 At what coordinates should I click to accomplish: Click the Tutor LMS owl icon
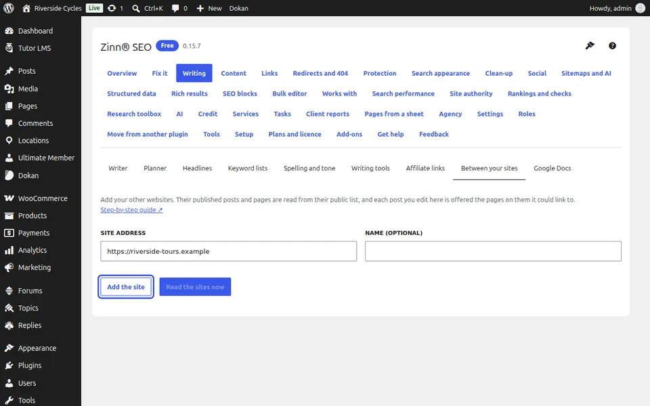coord(9,48)
